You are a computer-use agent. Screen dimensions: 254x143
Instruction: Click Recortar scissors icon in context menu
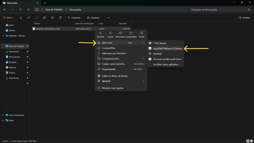tap(100, 33)
